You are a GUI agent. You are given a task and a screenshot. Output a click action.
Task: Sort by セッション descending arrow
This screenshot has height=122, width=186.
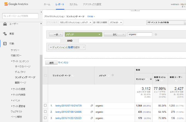pyautogui.click(x=151, y=79)
